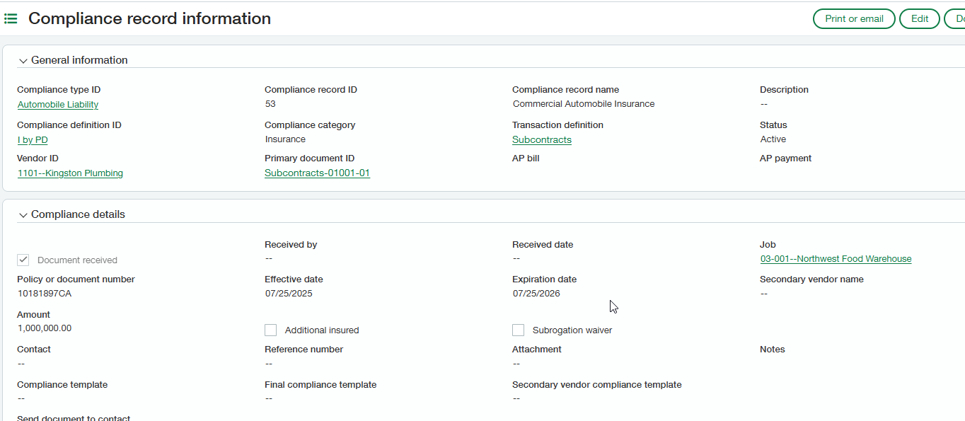Enable the Additional insured checkbox
The width and height of the screenshot is (965, 421).
(270, 330)
